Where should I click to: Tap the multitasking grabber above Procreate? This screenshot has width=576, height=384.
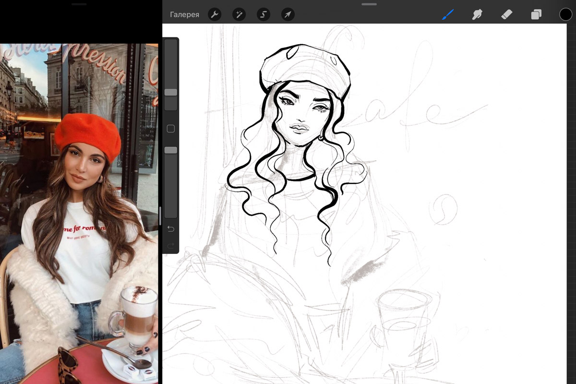click(369, 4)
